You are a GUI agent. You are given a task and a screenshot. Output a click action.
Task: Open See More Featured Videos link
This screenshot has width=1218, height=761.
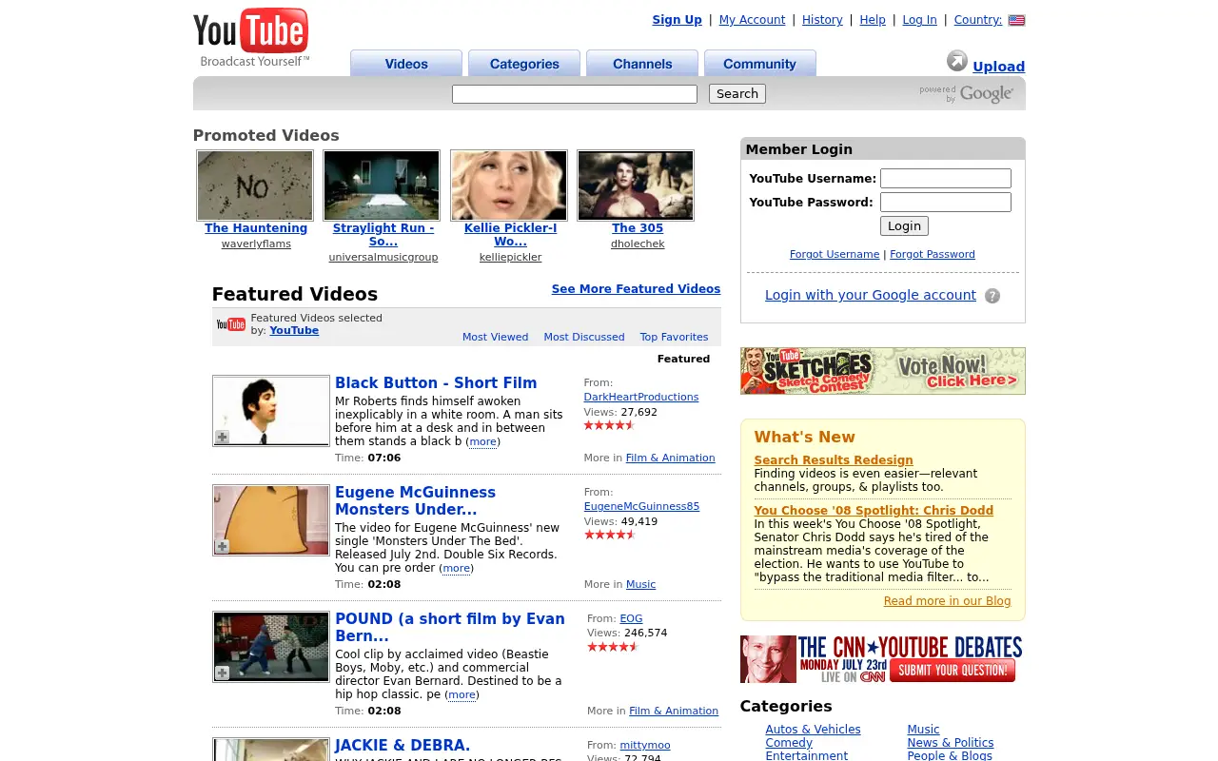(x=636, y=289)
